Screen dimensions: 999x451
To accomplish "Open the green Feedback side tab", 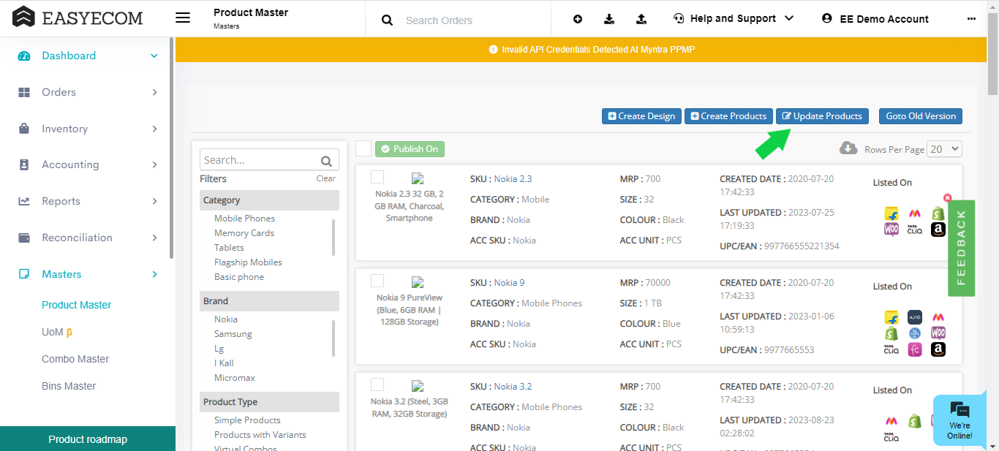I will [961, 248].
